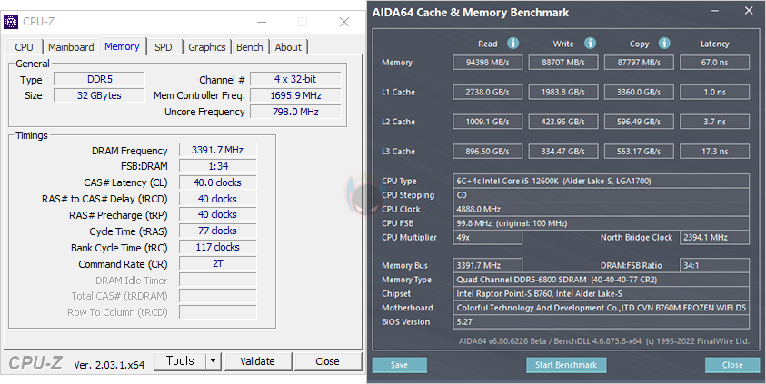Click the L3 Cache Copy 553.17 GB/s field
The height and width of the screenshot is (384, 766).
(x=639, y=152)
